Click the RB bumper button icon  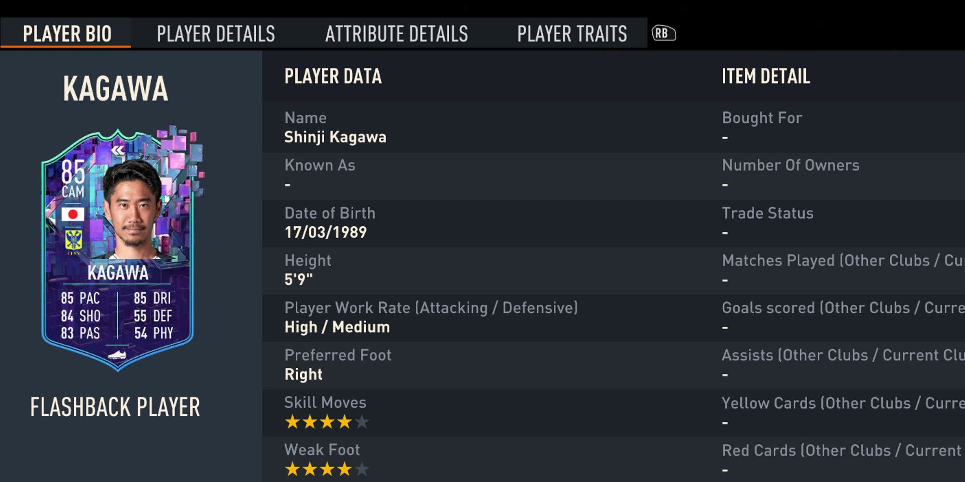coord(663,33)
